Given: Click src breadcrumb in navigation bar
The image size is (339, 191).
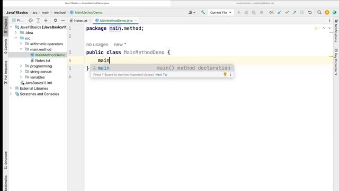Looking at the screenshot, I should (35, 13).
